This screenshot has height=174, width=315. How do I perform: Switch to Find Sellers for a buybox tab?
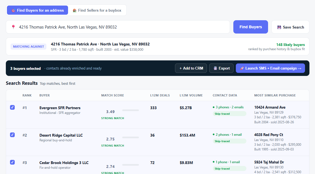[x=97, y=10]
